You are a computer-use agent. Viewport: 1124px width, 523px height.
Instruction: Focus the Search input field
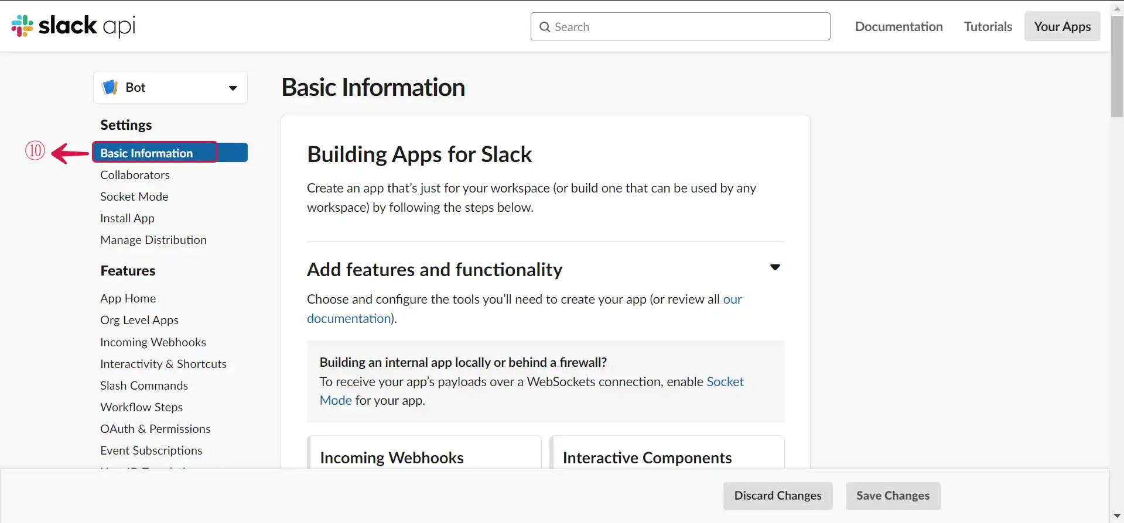pos(680,26)
